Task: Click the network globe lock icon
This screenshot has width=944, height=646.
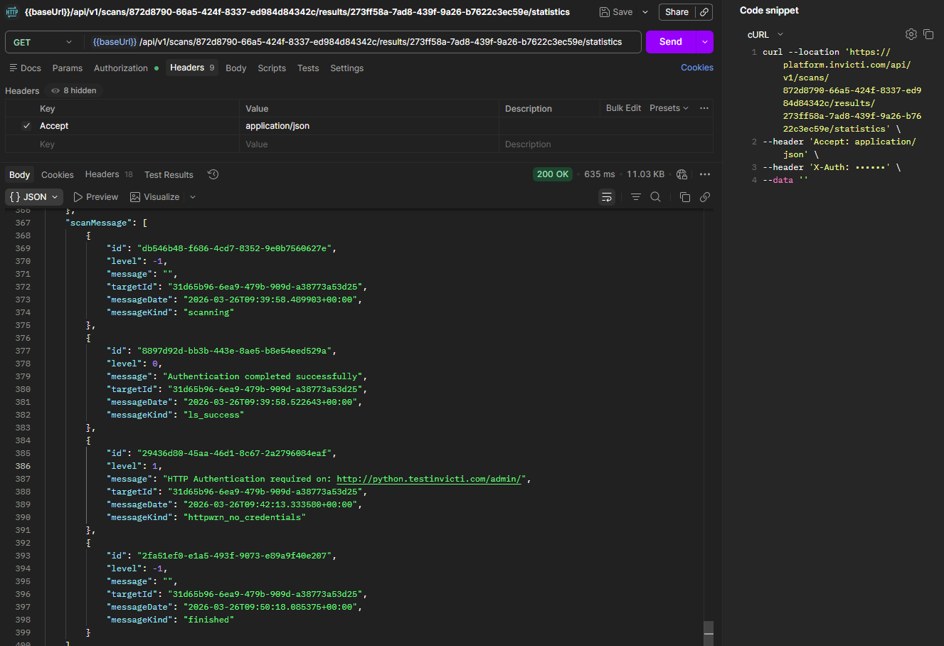Action: click(x=682, y=174)
